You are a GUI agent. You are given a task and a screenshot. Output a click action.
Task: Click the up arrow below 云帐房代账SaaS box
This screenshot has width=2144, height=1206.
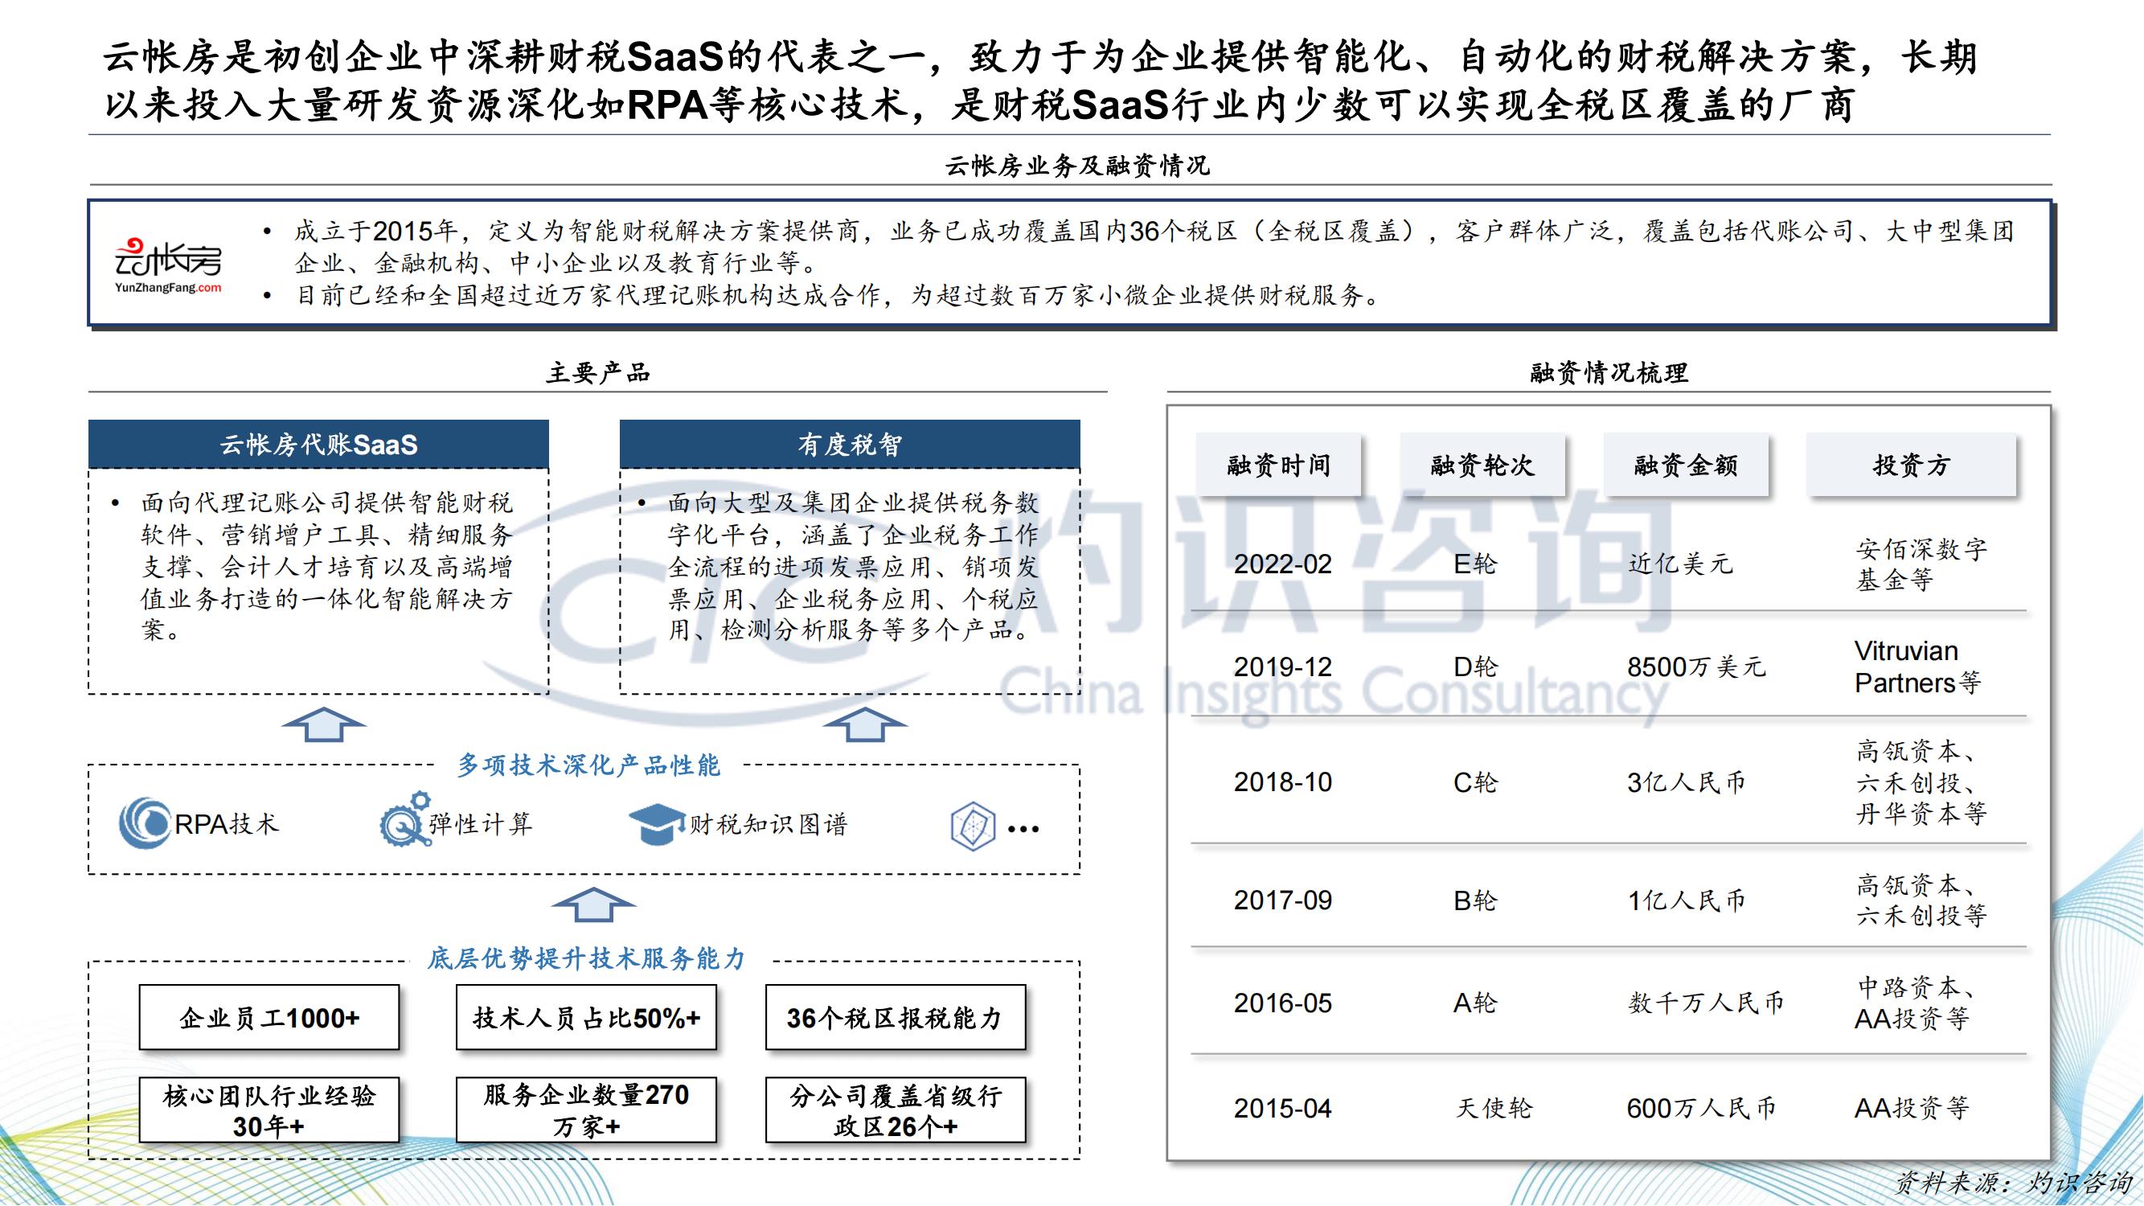coord(324,724)
